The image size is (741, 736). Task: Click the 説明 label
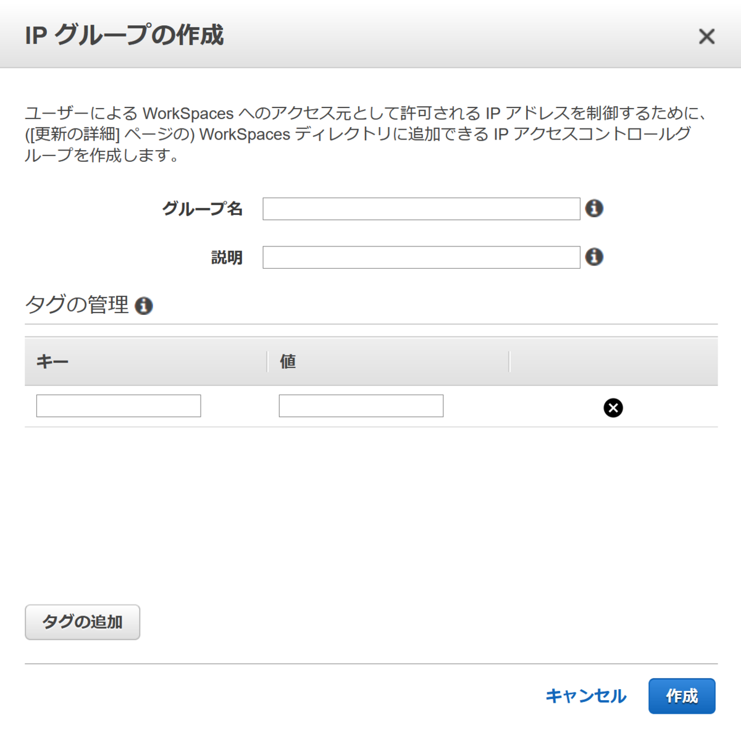(x=227, y=257)
